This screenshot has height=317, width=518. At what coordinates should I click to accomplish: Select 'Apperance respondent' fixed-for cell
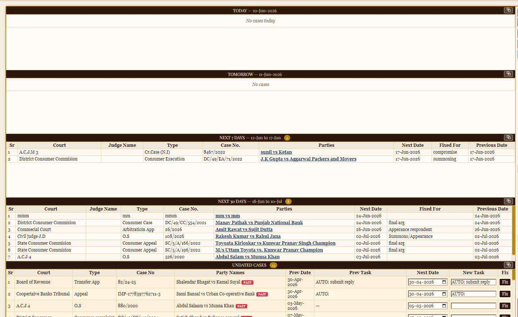click(x=430, y=230)
